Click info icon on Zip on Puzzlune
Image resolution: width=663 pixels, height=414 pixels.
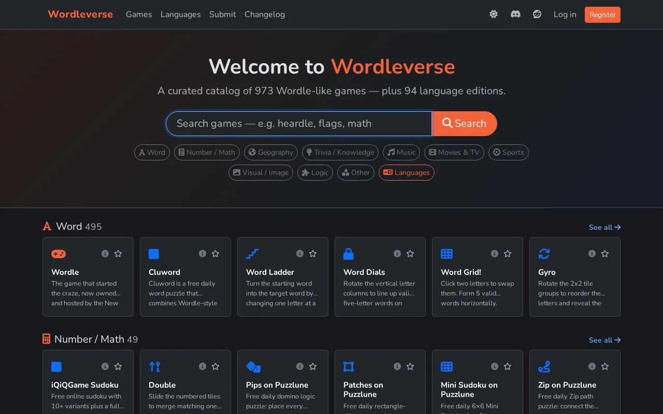(592, 366)
